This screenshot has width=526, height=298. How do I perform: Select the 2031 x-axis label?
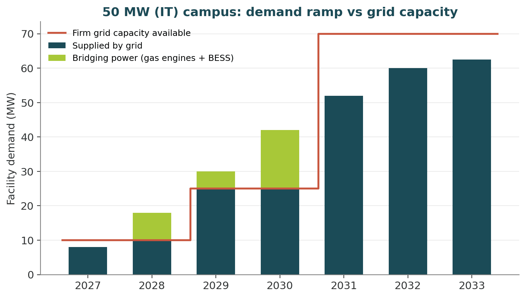click(344, 286)
